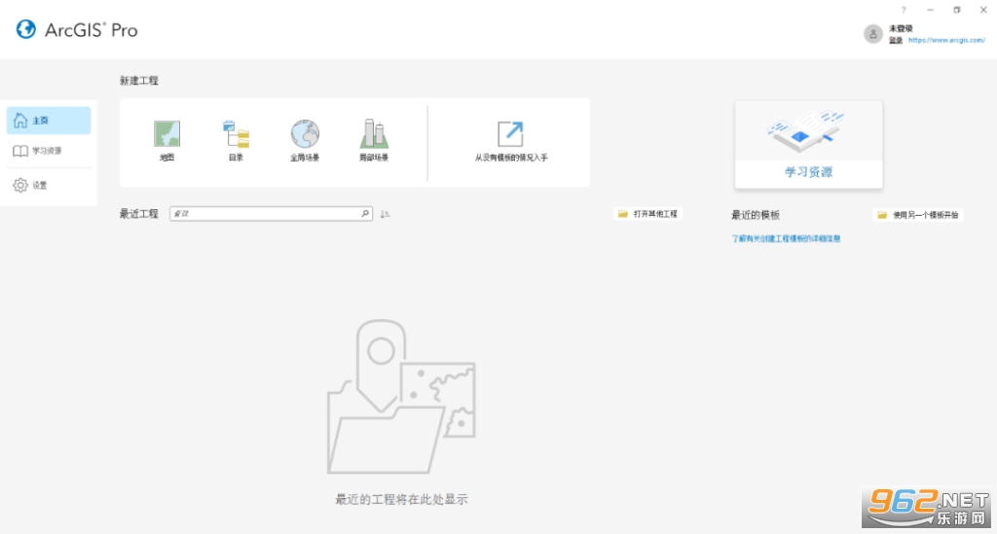Image resolution: width=997 pixels, height=534 pixels.
Task: Toggle the recent projects sort order icon
Action: coord(385,214)
